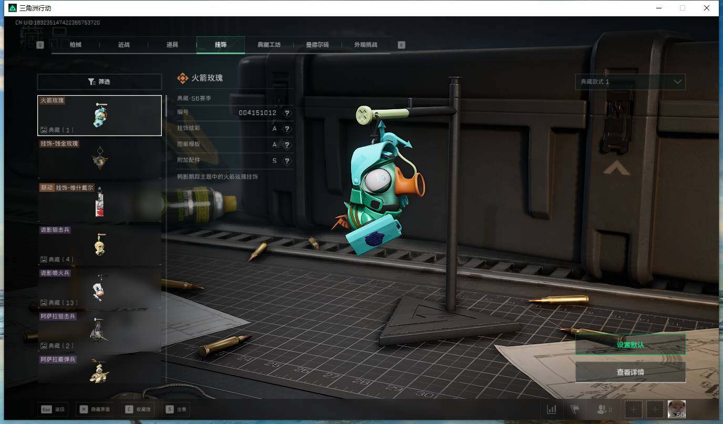Switch to the 枪械 tab

pos(76,45)
